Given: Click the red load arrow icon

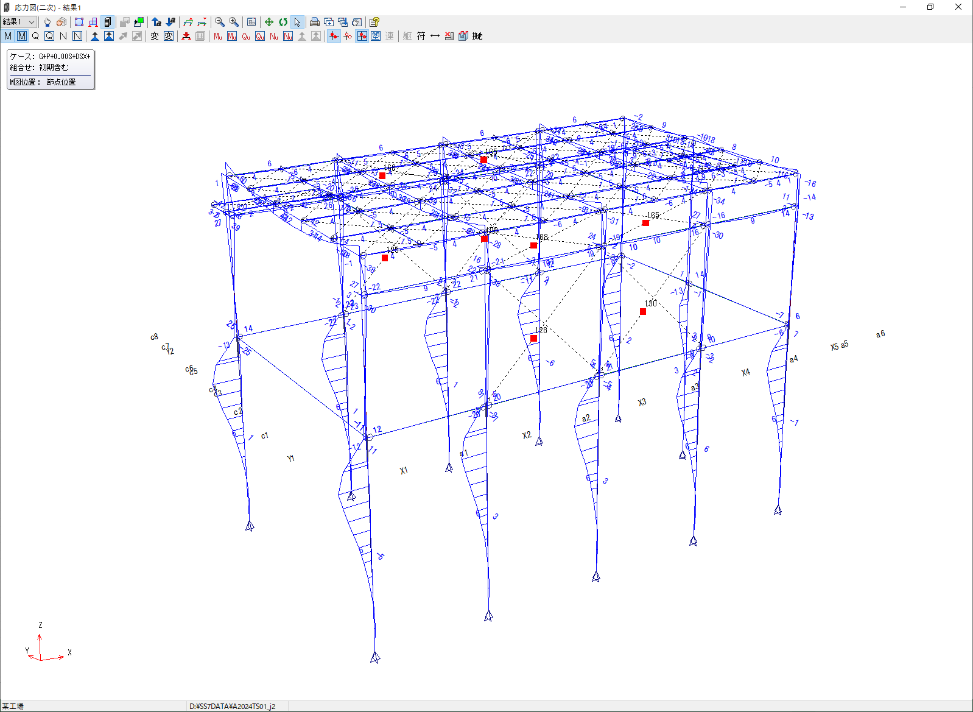Looking at the screenshot, I should coord(186,36).
